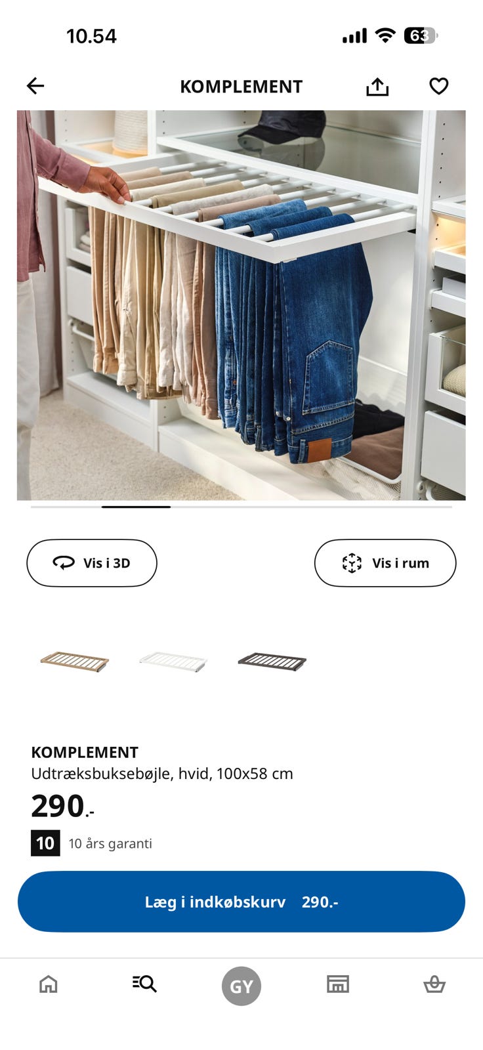Tap the 290.- price text

point(62,807)
